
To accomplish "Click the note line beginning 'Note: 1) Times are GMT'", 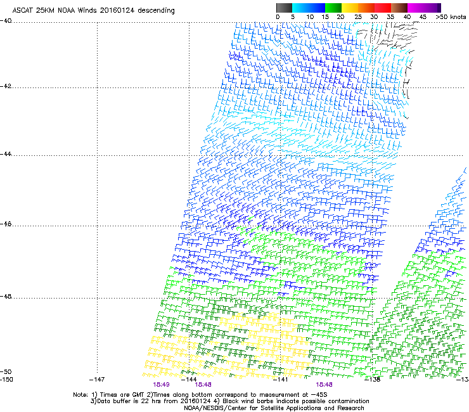I will [200, 395].
